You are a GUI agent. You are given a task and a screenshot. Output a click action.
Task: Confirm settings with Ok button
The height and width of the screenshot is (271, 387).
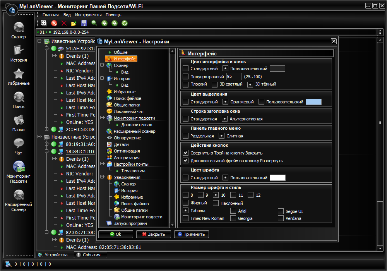tap(115, 234)
